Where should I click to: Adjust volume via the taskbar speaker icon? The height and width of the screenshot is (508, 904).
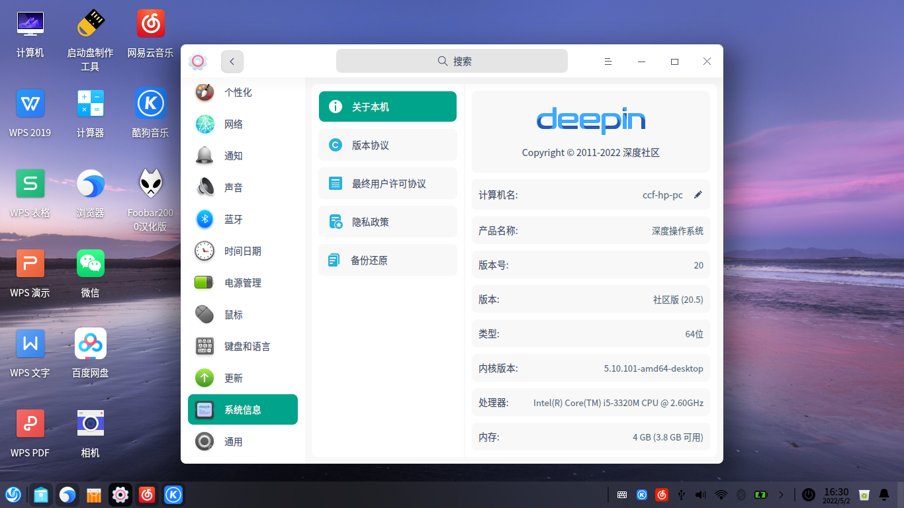(700, 494)
